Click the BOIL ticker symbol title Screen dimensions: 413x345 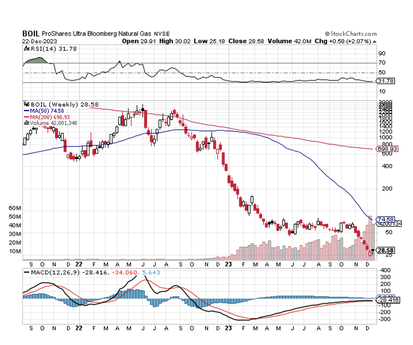[x=30, y=34]
